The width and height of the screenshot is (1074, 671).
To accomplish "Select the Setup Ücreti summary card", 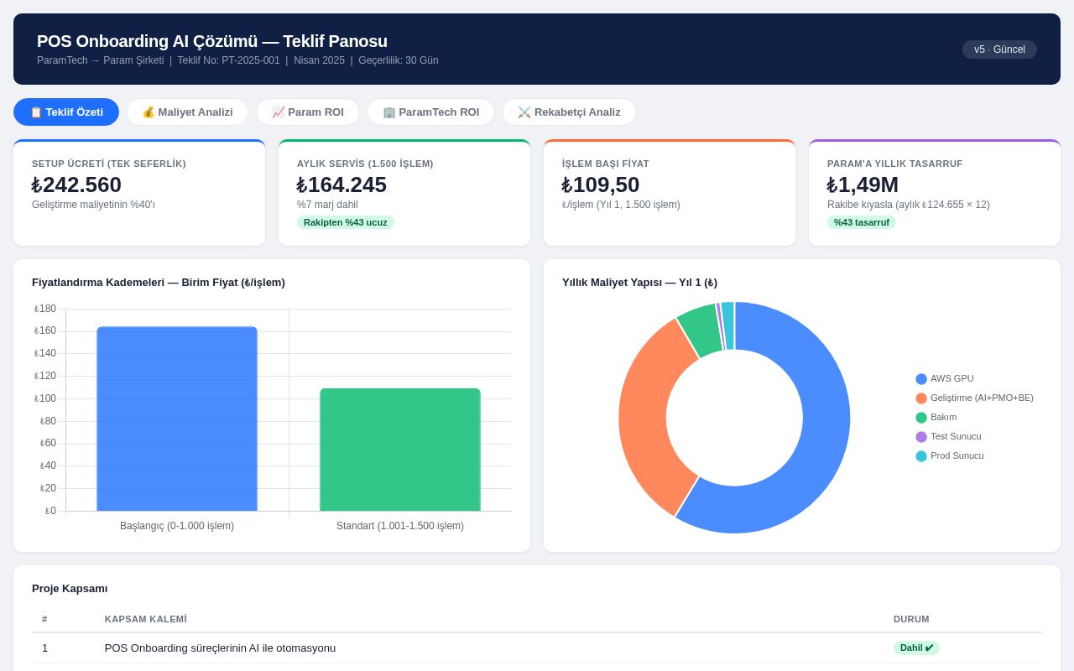I will click(x=139, y=193).
